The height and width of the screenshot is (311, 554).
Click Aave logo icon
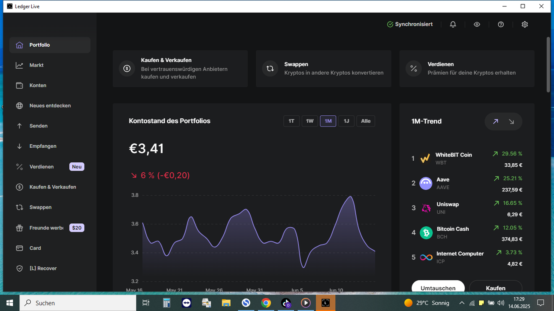tap(426, 183)
